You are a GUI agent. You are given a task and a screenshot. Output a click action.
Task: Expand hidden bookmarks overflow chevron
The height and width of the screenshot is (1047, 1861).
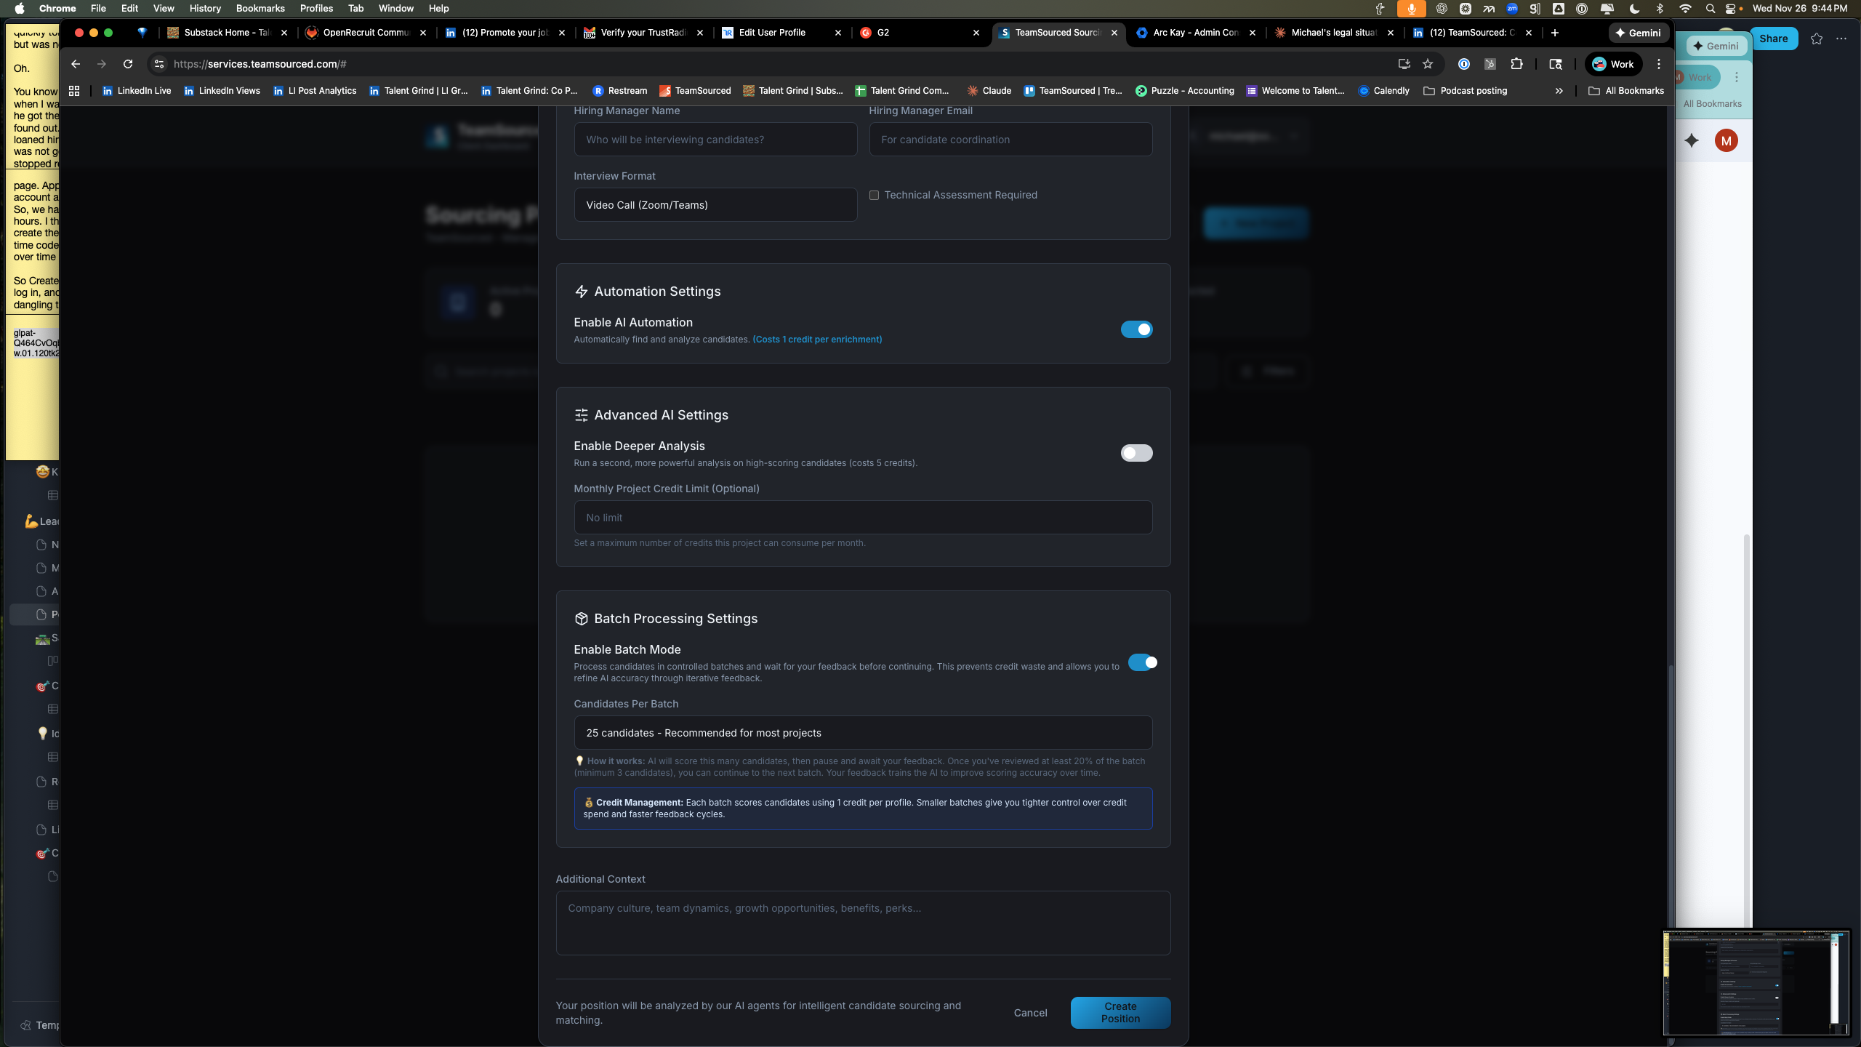(x=1559, y=91)
